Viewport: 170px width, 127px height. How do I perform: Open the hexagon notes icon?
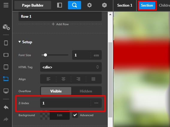[104, 5]
